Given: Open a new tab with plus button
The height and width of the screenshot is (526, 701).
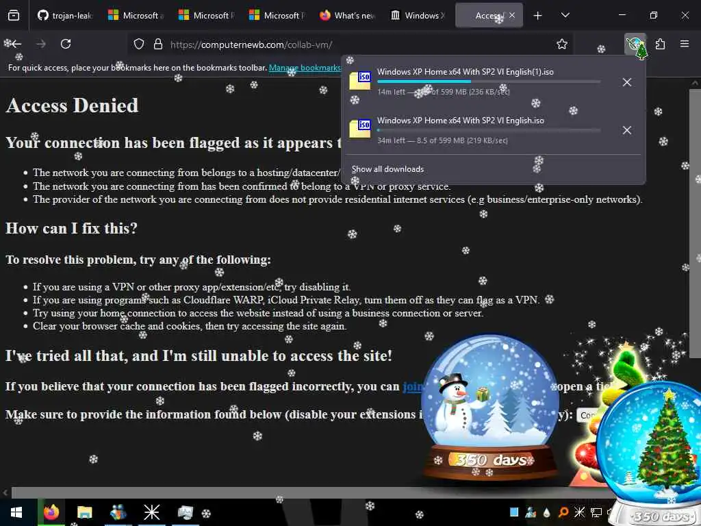Looking at the screenshot, I should [x=538, y=16].
